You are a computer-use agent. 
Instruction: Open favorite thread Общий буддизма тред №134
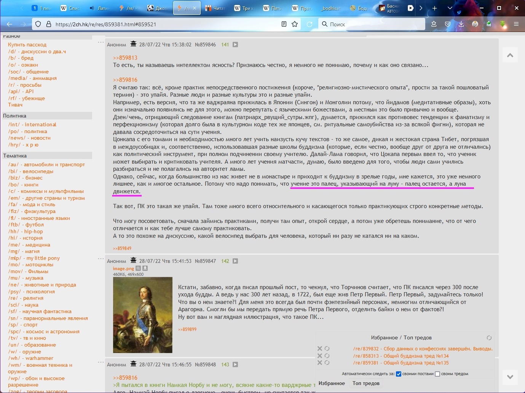(401, 356)
